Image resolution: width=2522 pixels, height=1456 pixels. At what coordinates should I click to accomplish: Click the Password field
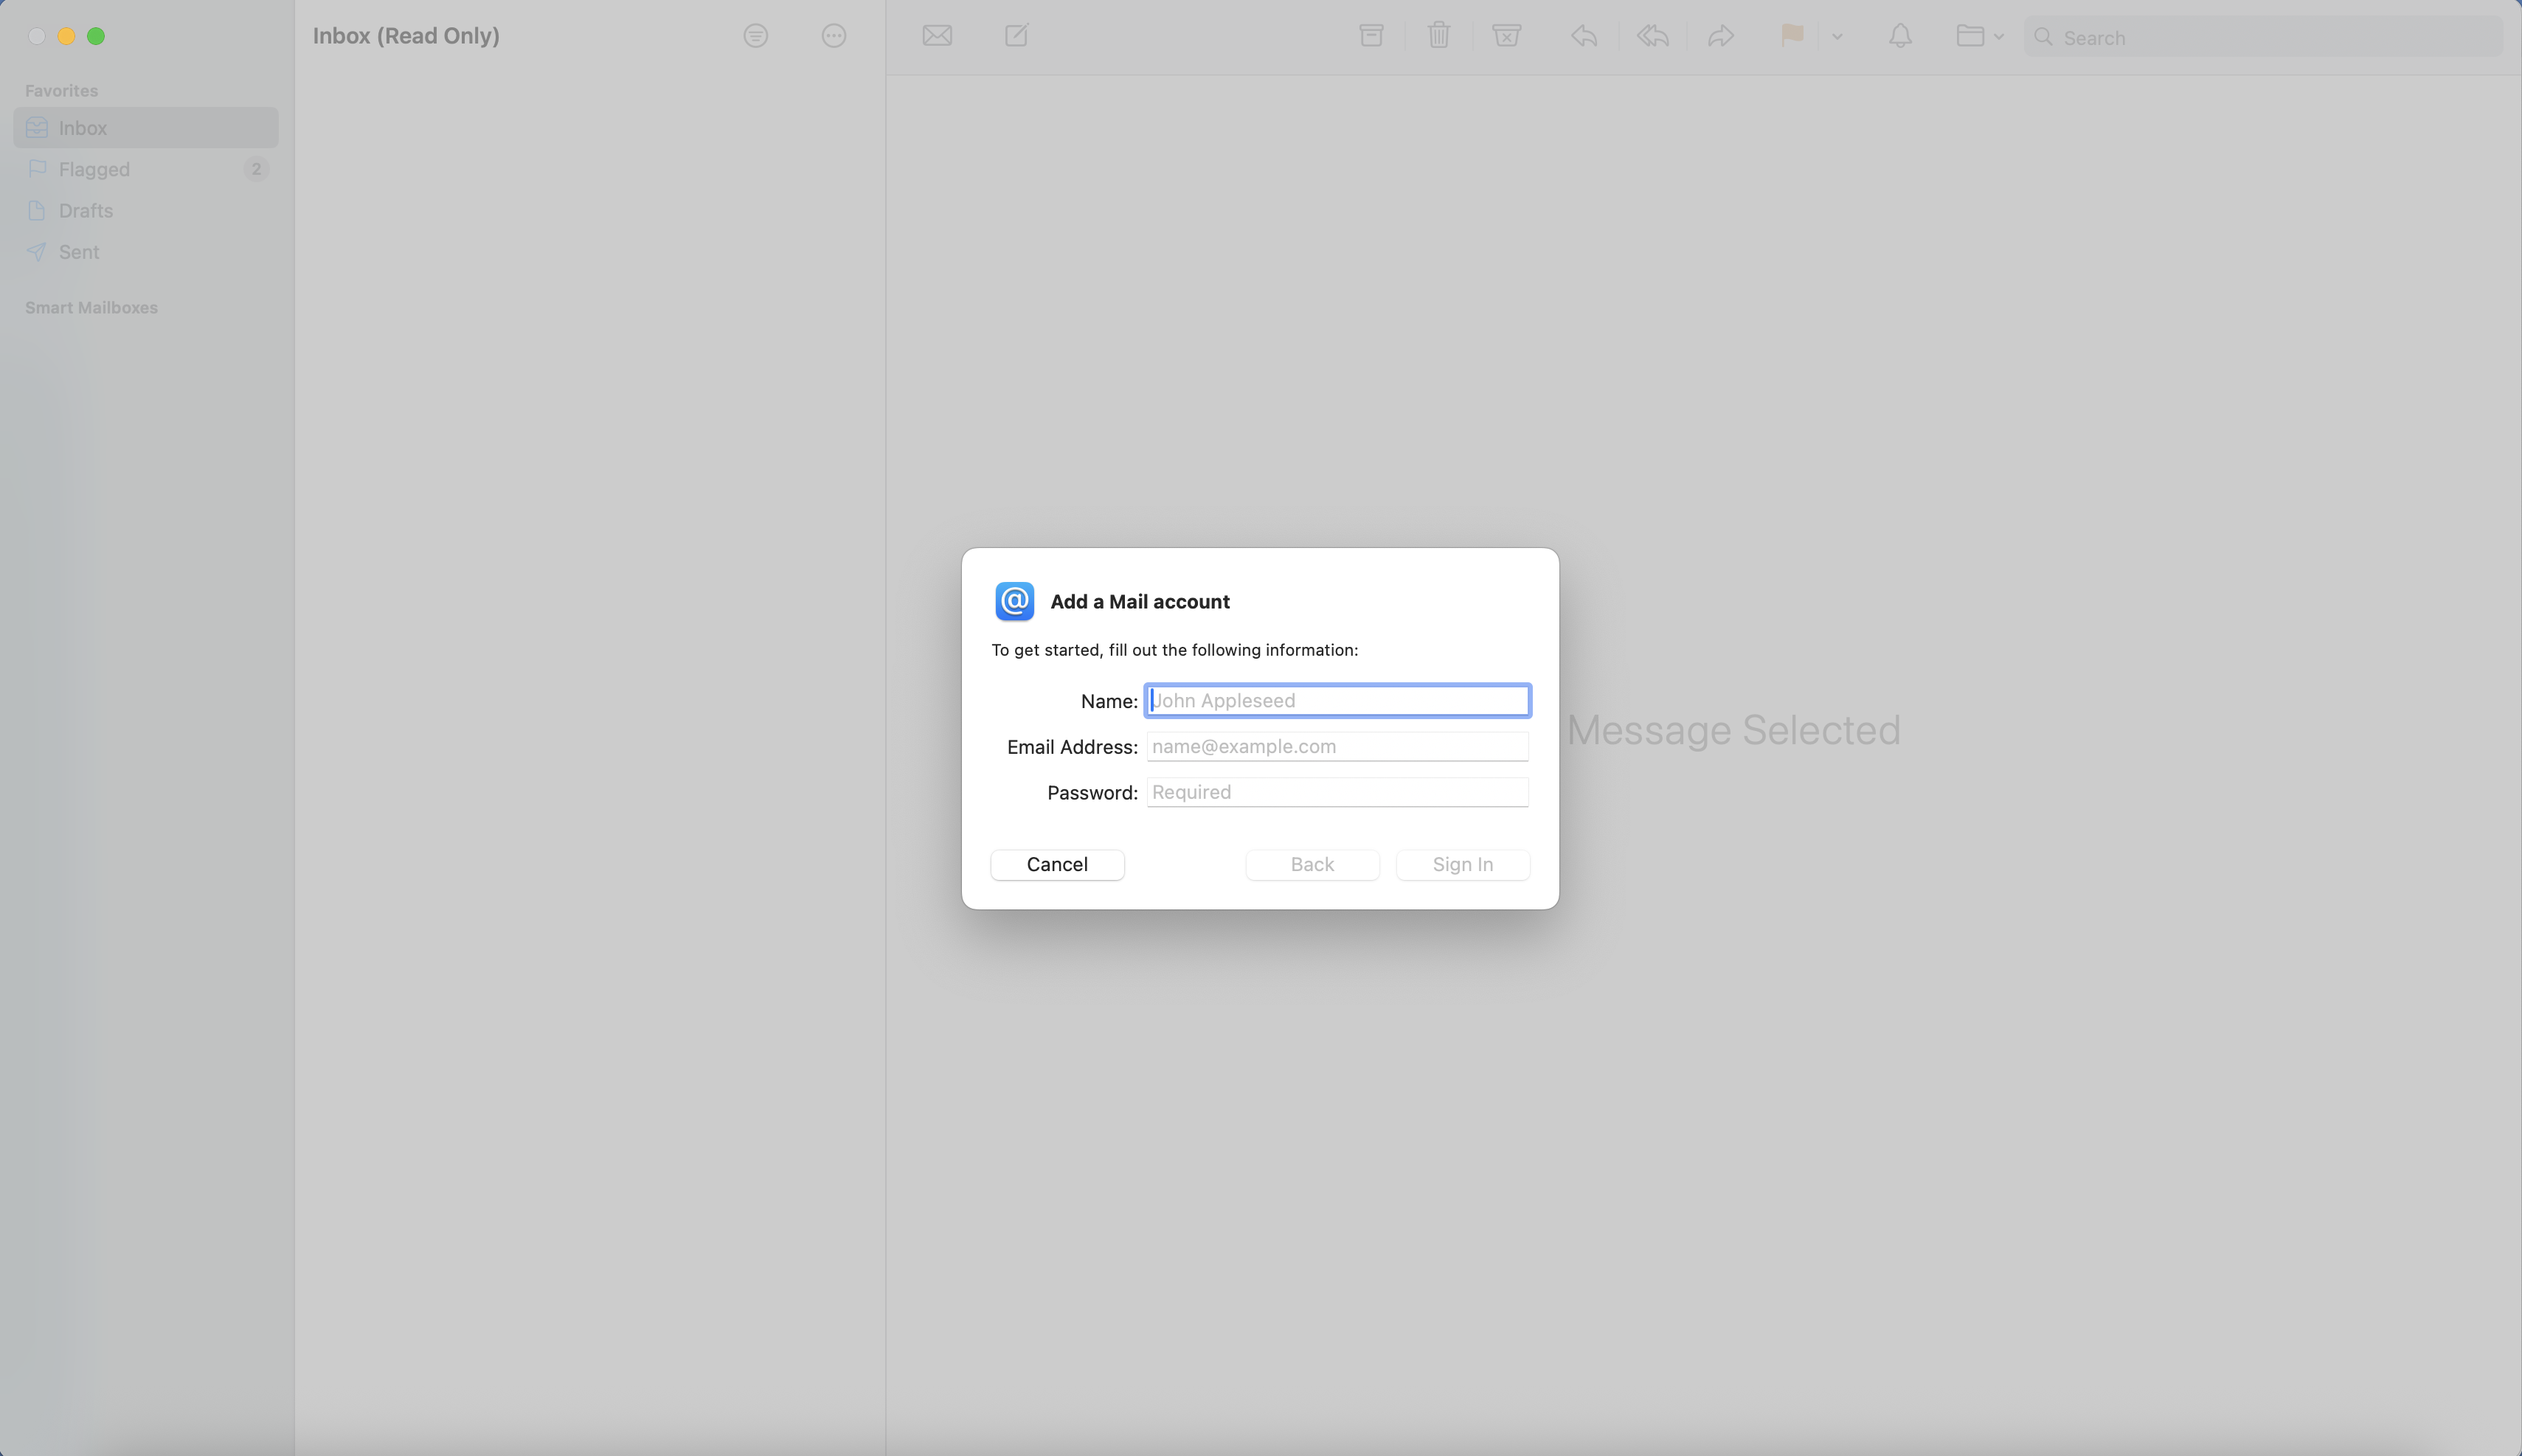click(1337, 792)
